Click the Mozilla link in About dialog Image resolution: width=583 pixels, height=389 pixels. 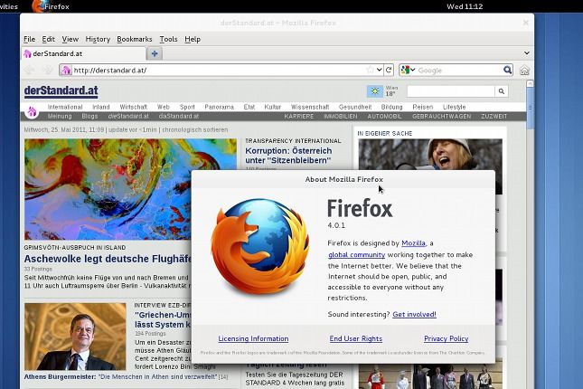413,243
